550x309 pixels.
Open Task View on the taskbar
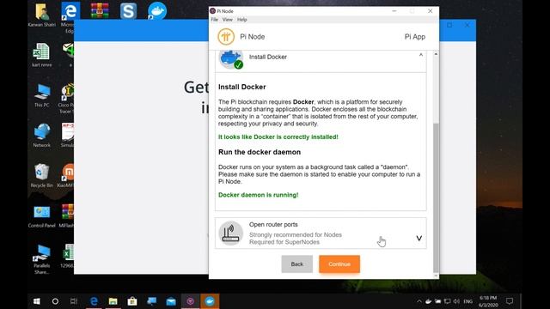click(74, 301)
